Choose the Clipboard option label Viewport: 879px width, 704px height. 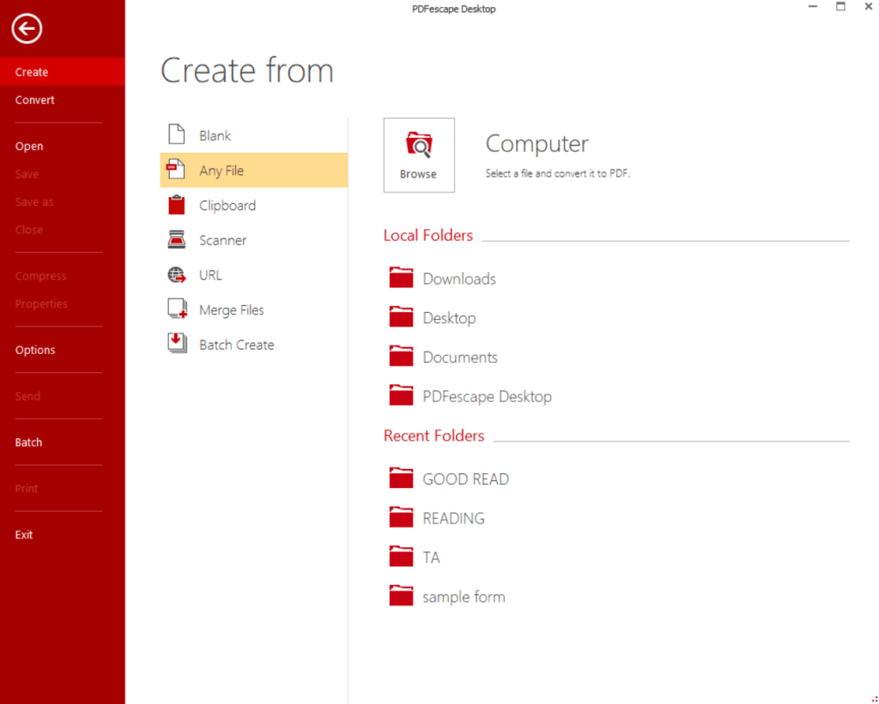tap(227, 206)
